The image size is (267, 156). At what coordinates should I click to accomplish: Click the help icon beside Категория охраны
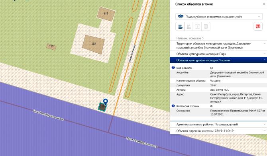click(173, 106)
